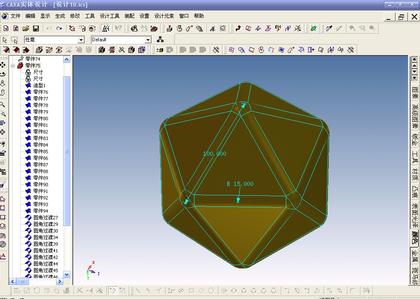Image resolution: width=420 pixels, height=299 pixels.
Task: Open the 装配 menu
Action: 129,16
